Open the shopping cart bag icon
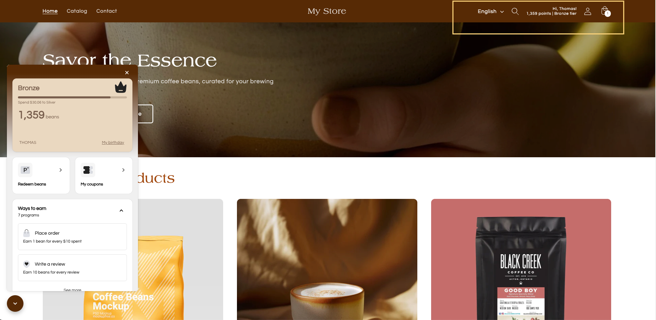 tap(605, 11)
